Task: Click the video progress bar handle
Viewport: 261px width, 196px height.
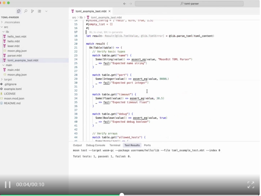Action: 122,194
